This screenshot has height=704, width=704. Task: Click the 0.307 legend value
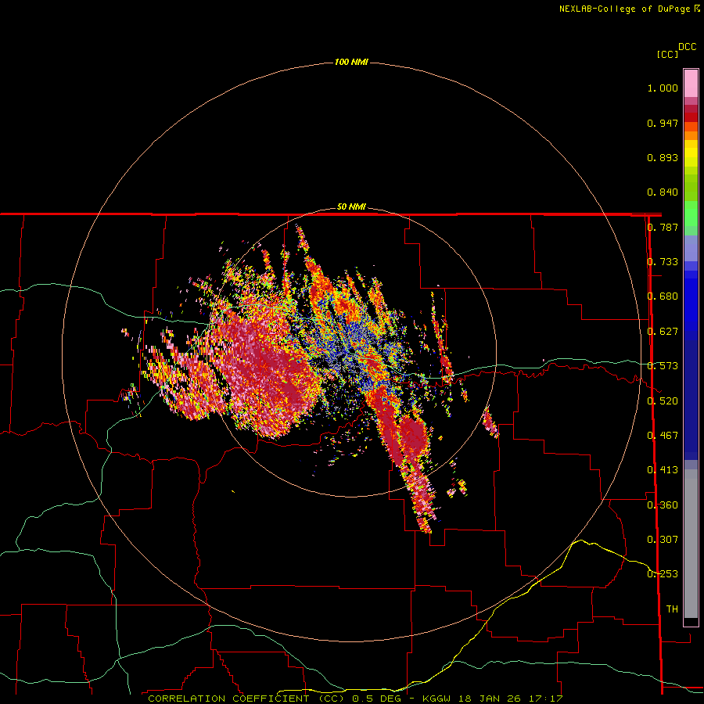pyautogui.click(x=663, y=540)
